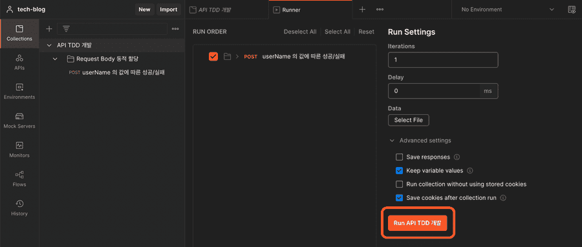582x247 pixels.
Task: Select the POST userName request in the sidebar
Action: pyautogui.click(x=117, y=73)
